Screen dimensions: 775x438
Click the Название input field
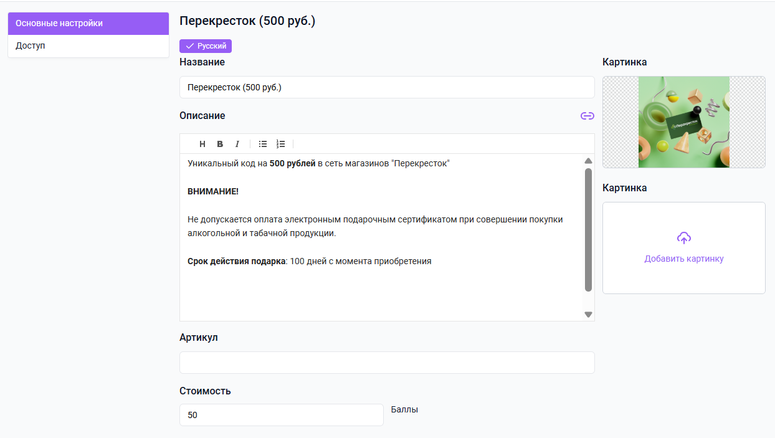click(387, 87)
